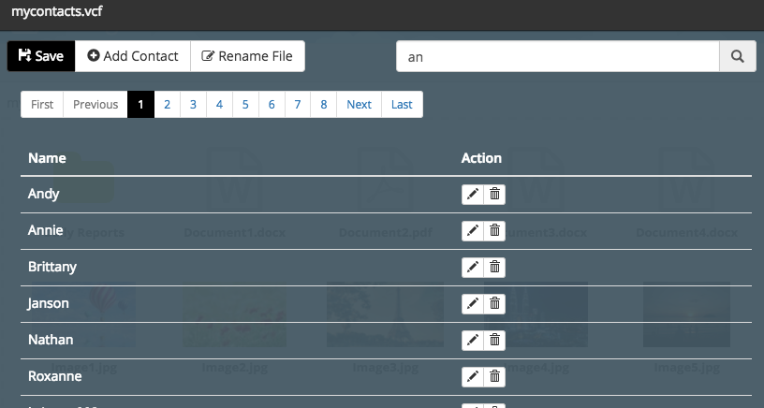Delete the contact Andy with trash icon

pyautogui.click(x=495, y=195)
